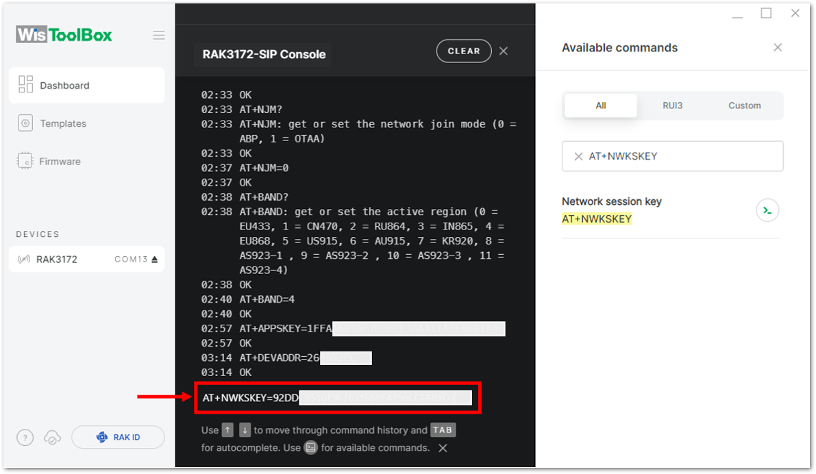Click the command search field
The height and width of the screenshot is (474, 816).
pyautogui.click(x=672, y=156)
